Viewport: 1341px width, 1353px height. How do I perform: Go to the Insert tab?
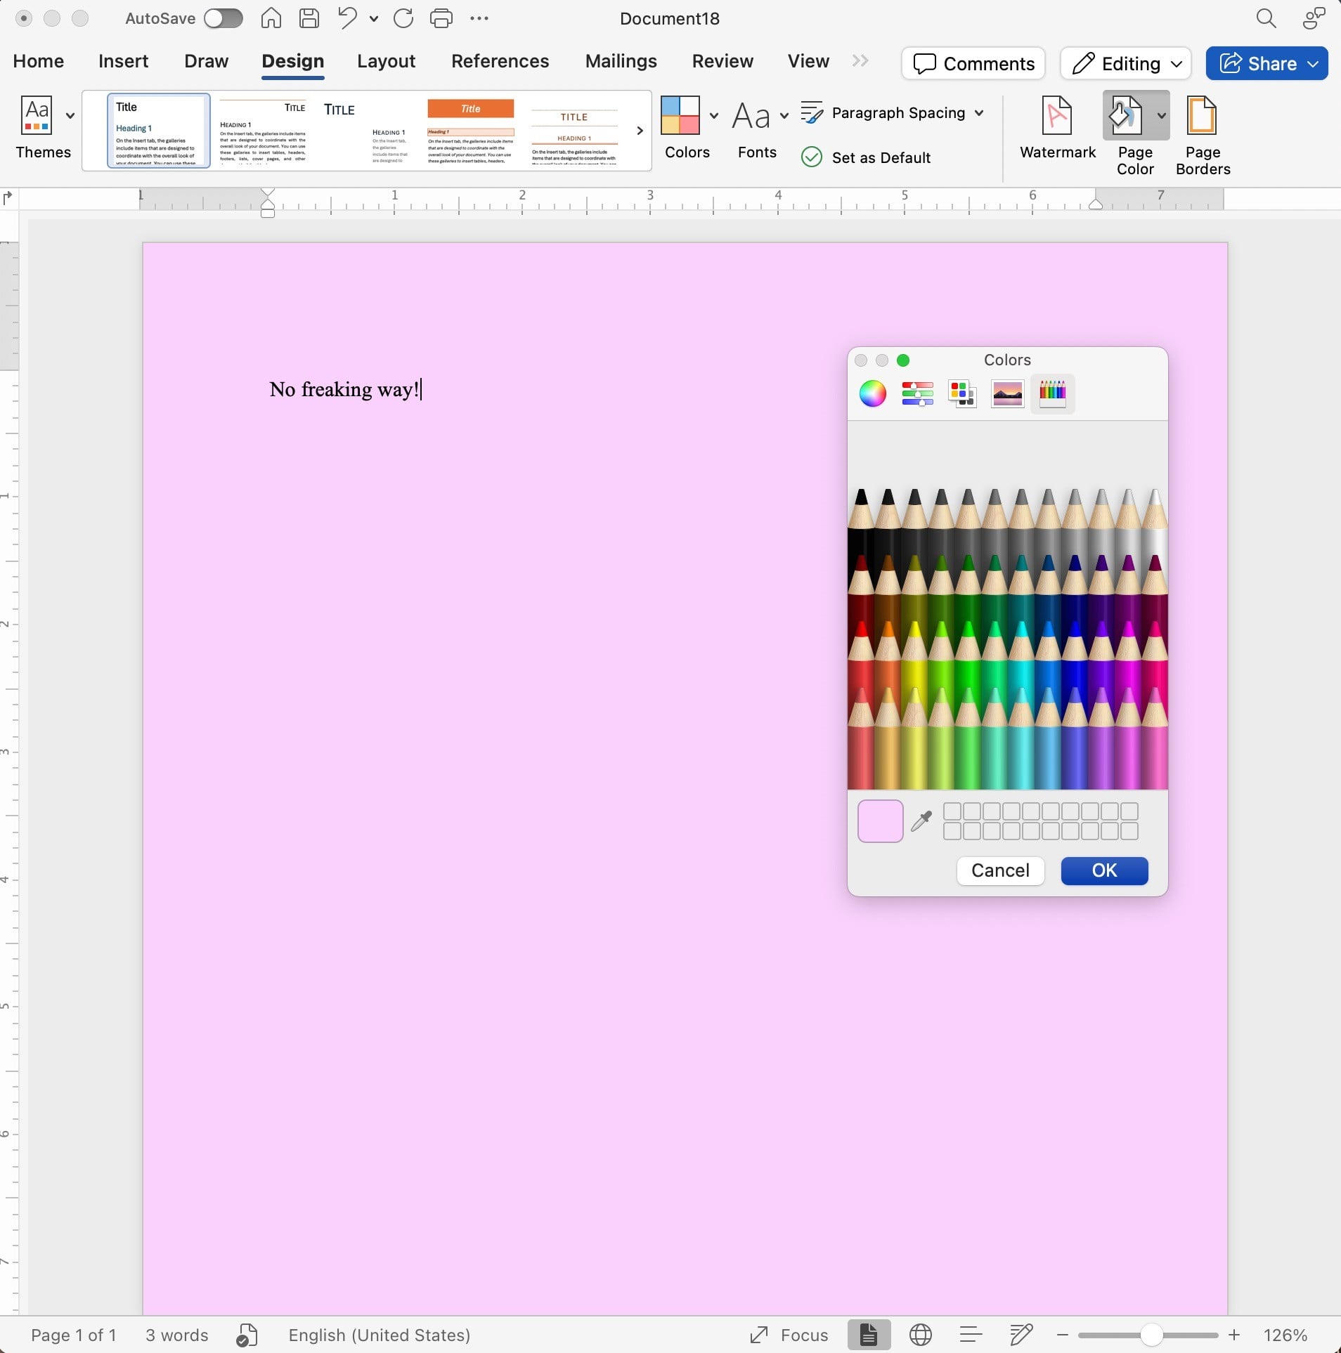pos(123,62)
